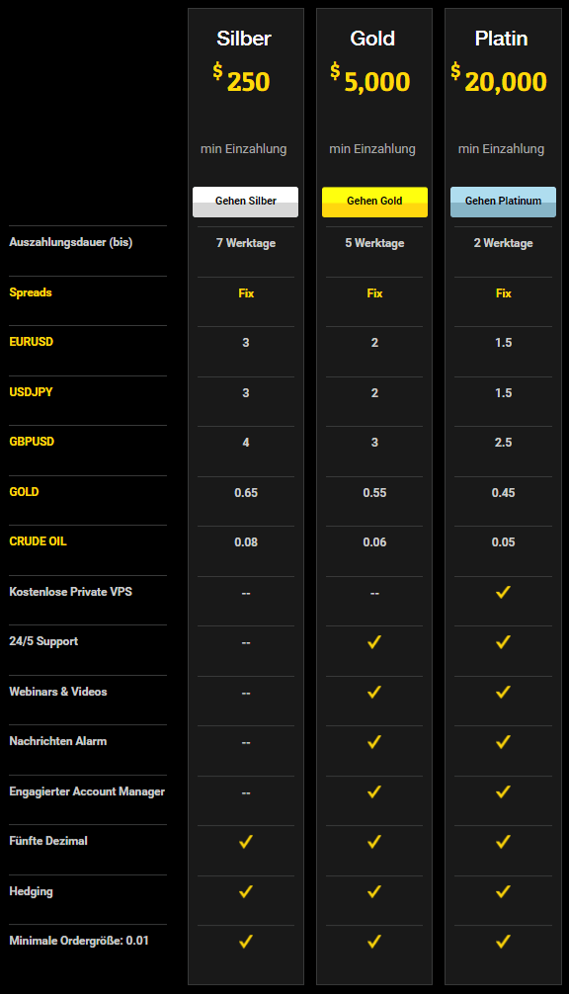
Task: Toggle the Gold checkmark for Webinars & Videos
Action: pos(374,692)
